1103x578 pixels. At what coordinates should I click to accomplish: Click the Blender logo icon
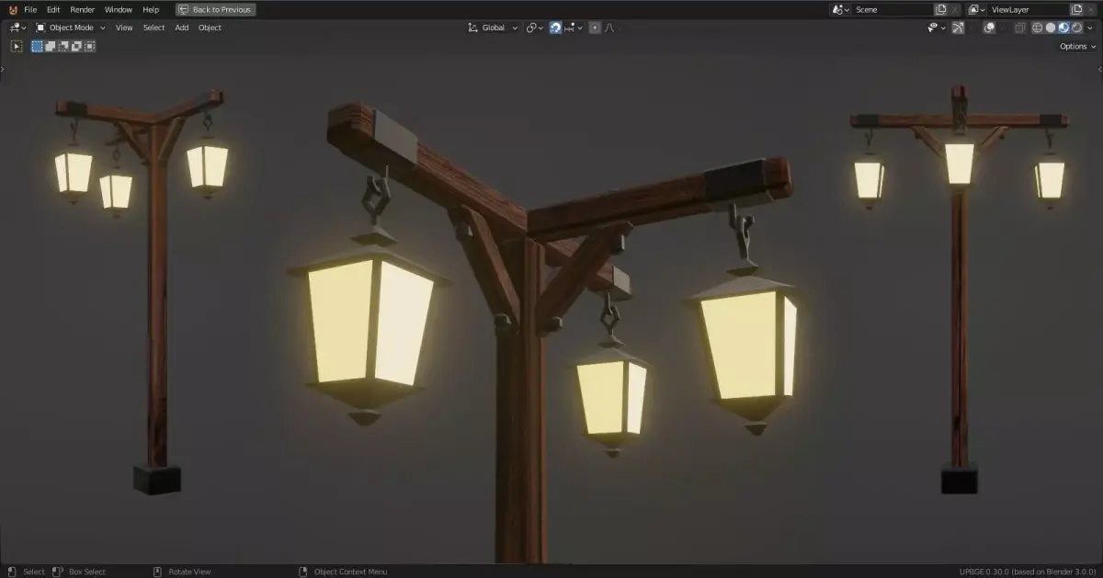tap(13, 9)
